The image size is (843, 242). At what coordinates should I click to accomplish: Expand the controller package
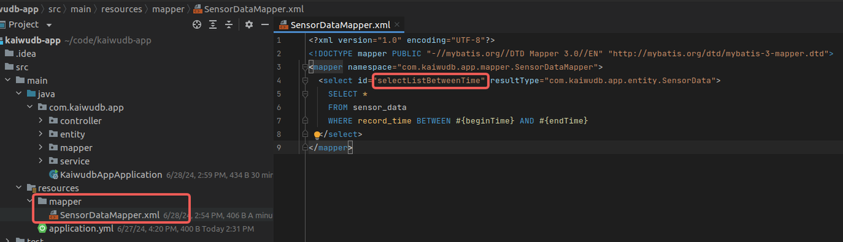click(x=41, y=121)
